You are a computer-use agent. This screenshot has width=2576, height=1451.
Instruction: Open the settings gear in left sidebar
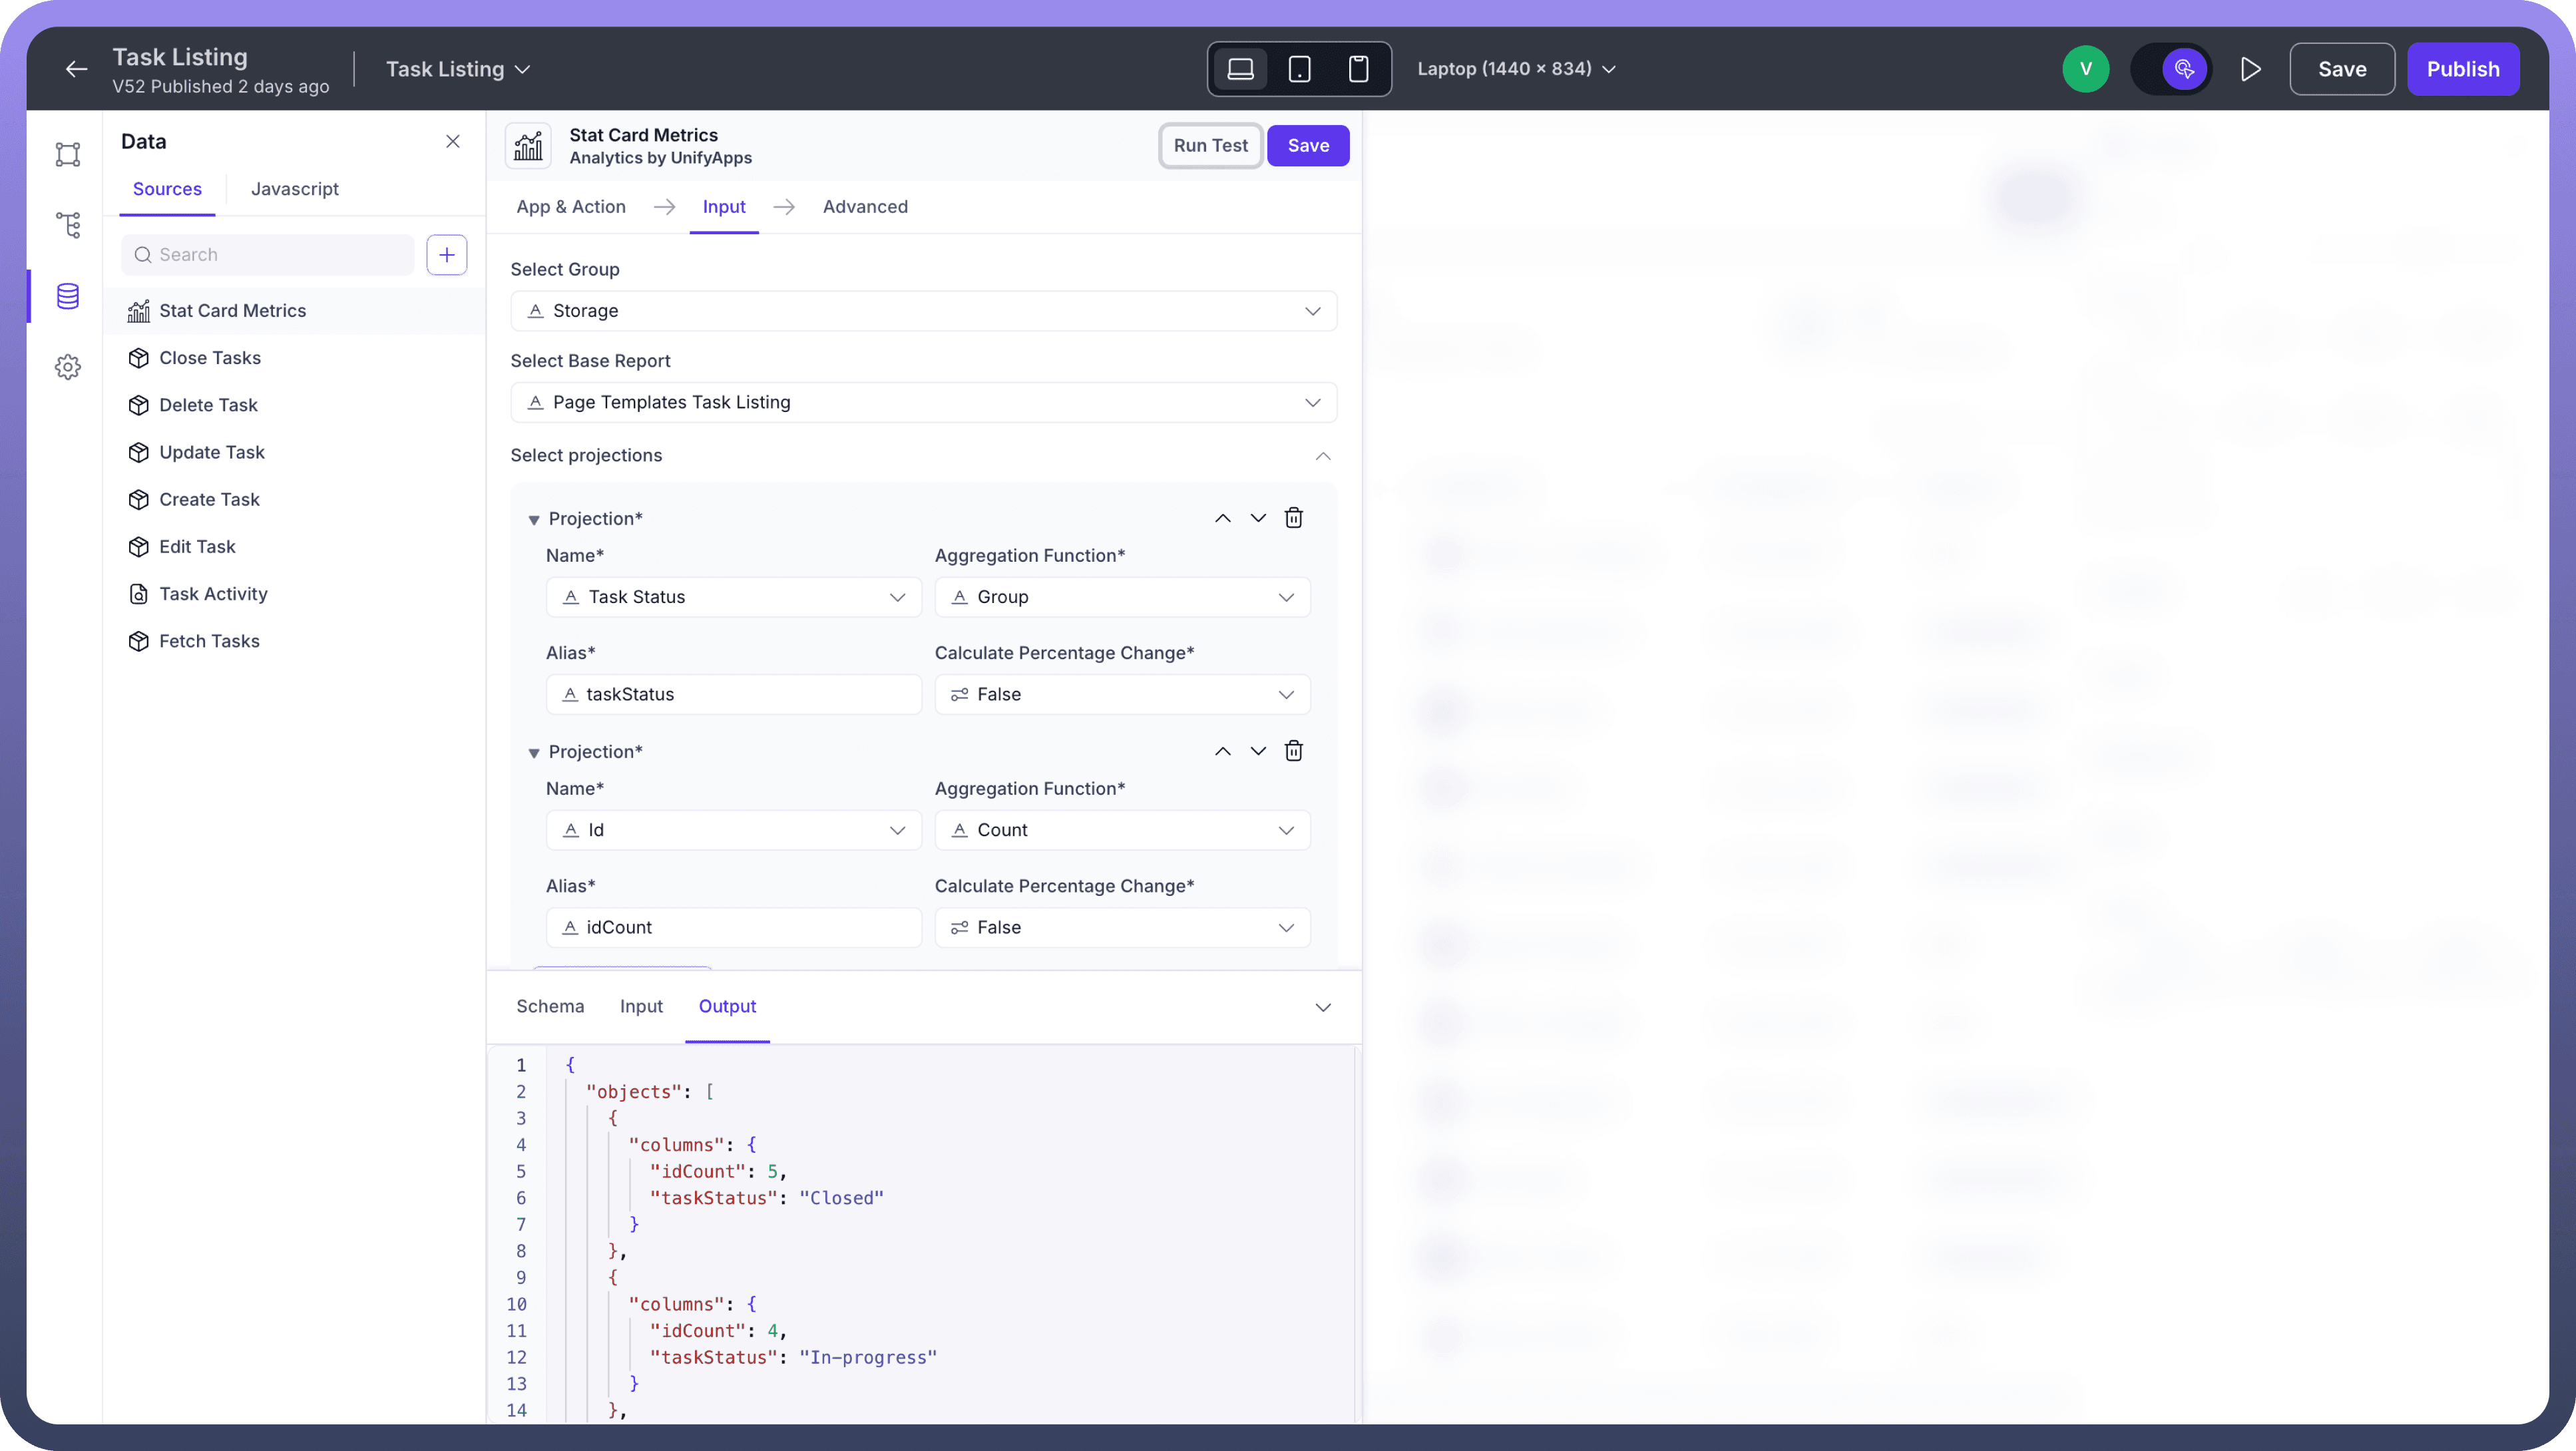click(x=68, y=367)
